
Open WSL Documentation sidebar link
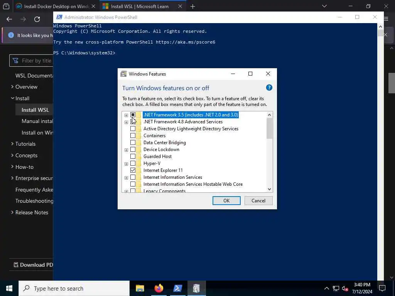34,76
